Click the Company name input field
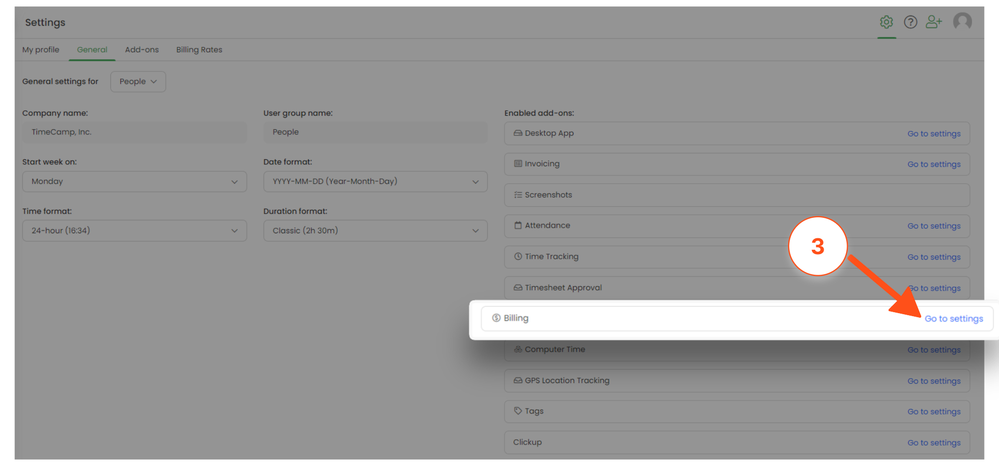The height and width of the screenshot is (466, 999). pos(134,132)
